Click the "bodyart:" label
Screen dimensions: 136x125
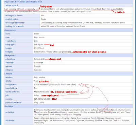coord(9,52)
